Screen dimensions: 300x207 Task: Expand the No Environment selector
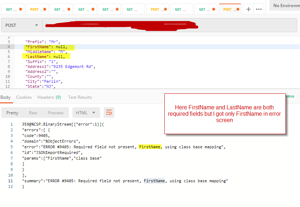pyautogui.click(x=285, y=6)
